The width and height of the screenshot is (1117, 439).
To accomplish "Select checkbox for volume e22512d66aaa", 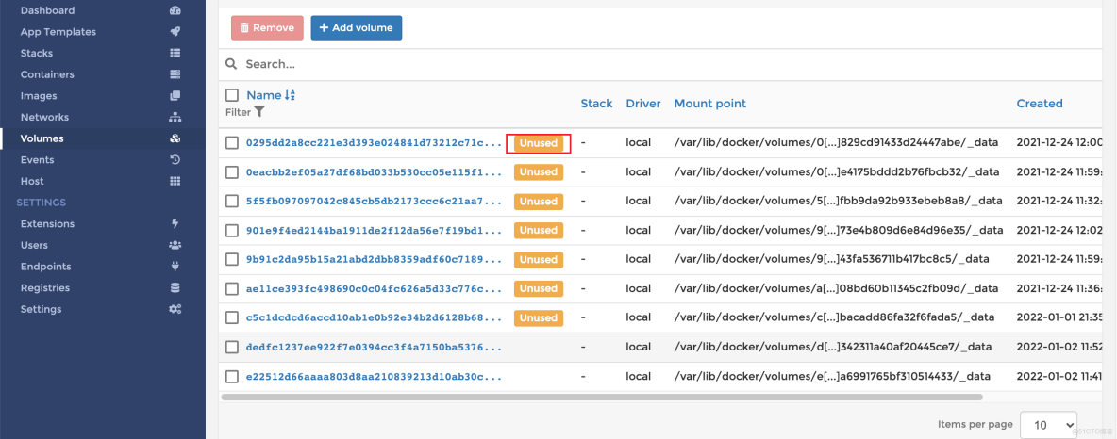I will [x=232, y=377].
